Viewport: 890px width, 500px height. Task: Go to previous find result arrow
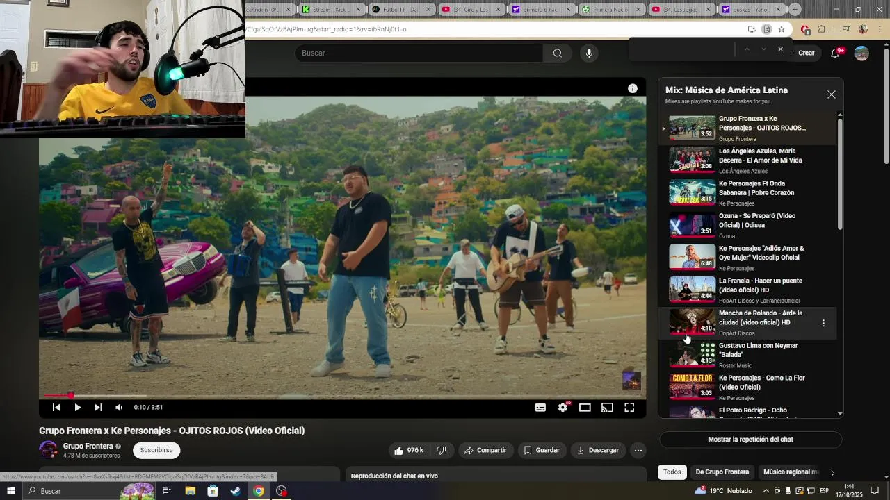pos(747,49)
